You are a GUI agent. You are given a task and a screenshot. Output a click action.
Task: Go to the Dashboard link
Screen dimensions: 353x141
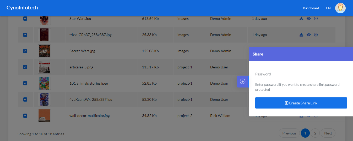311,8
